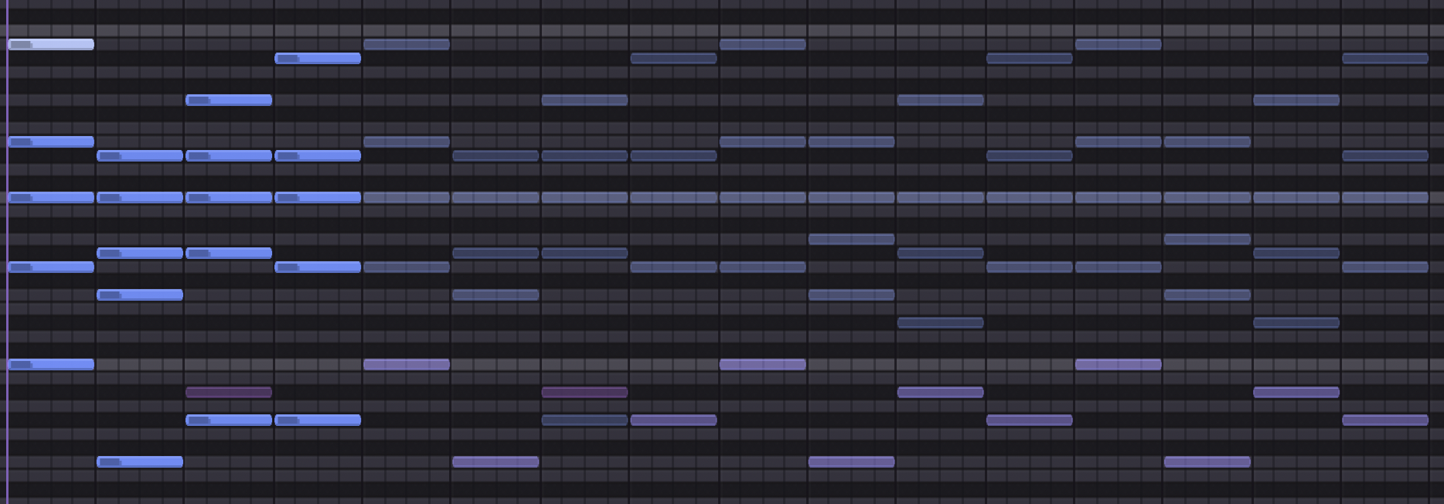Select the topmost dim ghost note in last beat

1385,58
